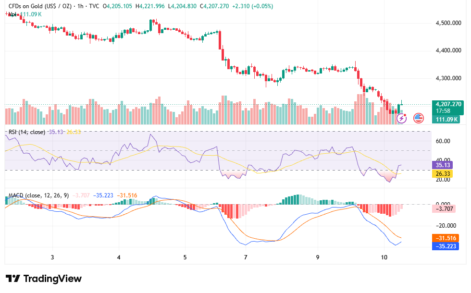Click the 4,400.000 price axis tick
471x293 pixels.
[448, 50]
